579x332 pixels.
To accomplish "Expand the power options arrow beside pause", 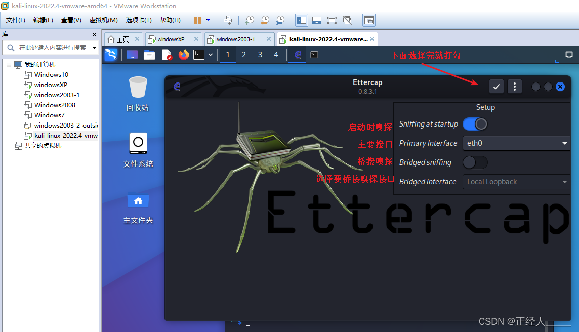I will coord(208,20).
